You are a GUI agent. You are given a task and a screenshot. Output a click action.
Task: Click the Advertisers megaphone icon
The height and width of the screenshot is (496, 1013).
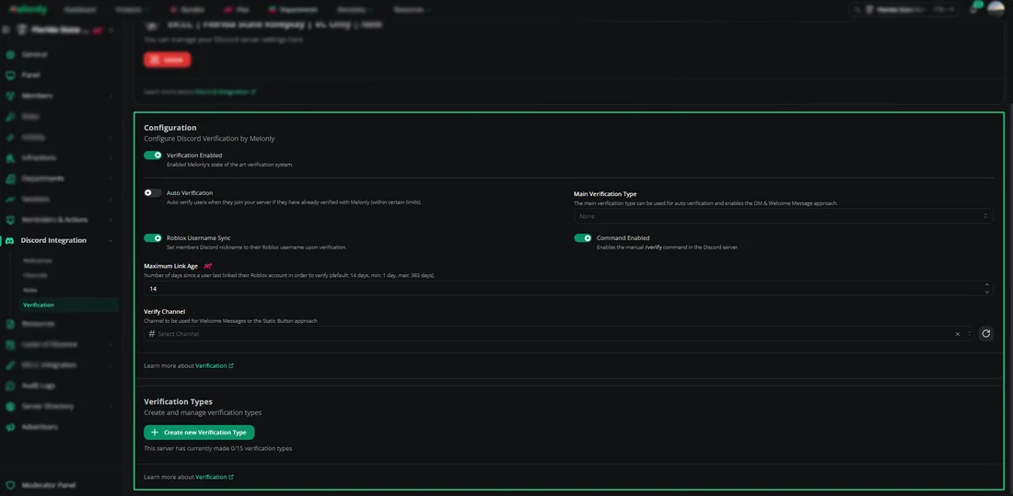pyautogui.click(x=10, y=427)
